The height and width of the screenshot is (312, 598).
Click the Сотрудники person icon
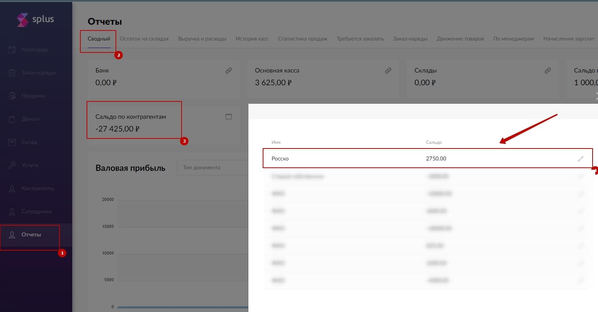point(12,211)
